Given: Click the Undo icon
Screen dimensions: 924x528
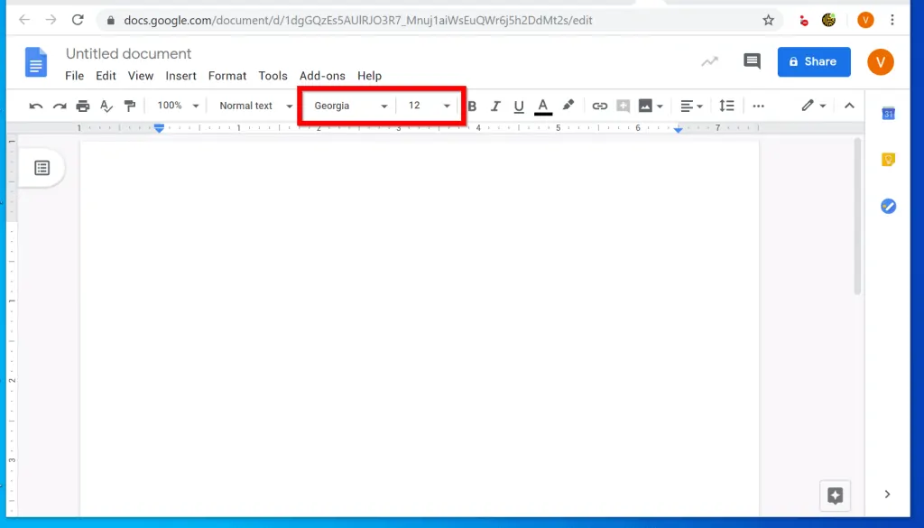Looking at the screenshot, I should [x=35, y=106].
